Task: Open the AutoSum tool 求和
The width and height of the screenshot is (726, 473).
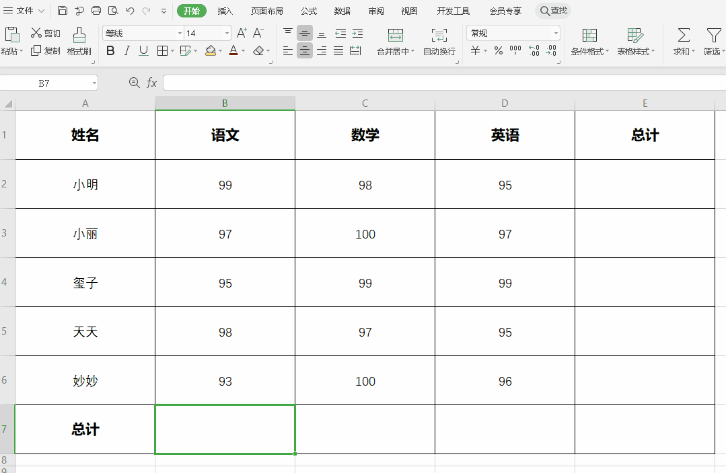Action: [682, 40]
